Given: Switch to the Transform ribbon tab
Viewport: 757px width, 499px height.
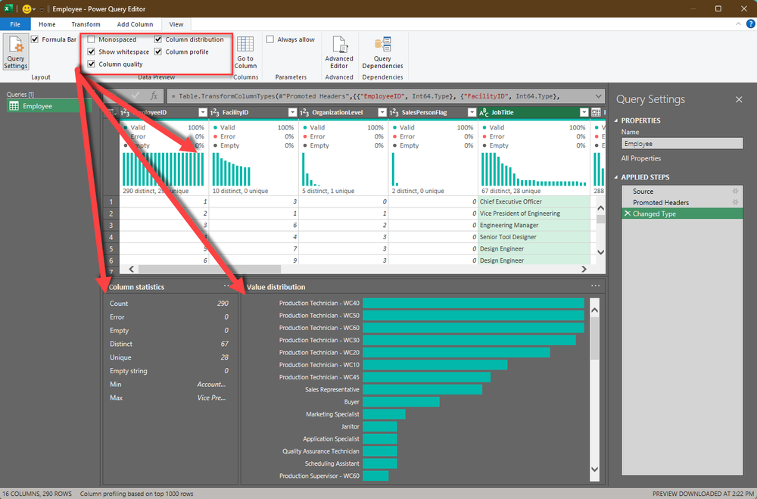Looking at the screenshot, I should 86,24.
